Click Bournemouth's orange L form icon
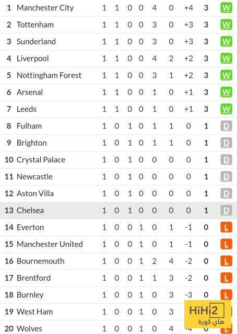The image size is (237, 334). [x=226, y=261]
